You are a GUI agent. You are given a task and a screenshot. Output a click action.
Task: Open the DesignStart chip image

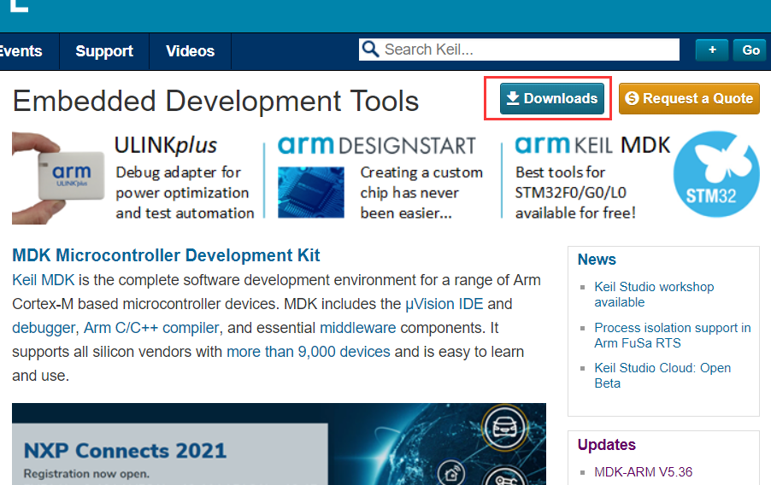311,192
